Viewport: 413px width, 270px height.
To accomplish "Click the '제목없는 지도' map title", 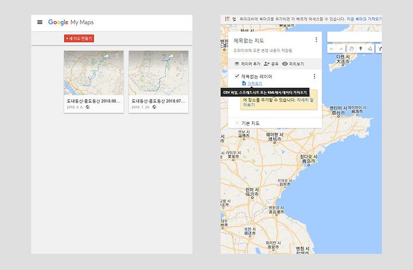I will 248,41.
